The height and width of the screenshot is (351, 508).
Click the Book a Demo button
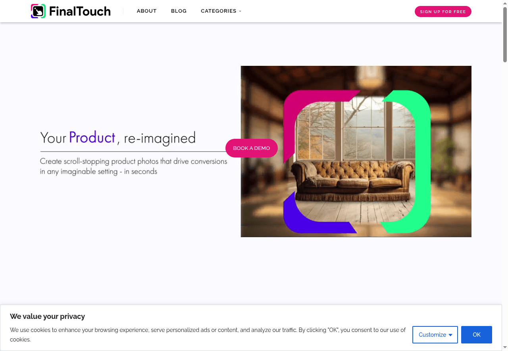[252, 148]
